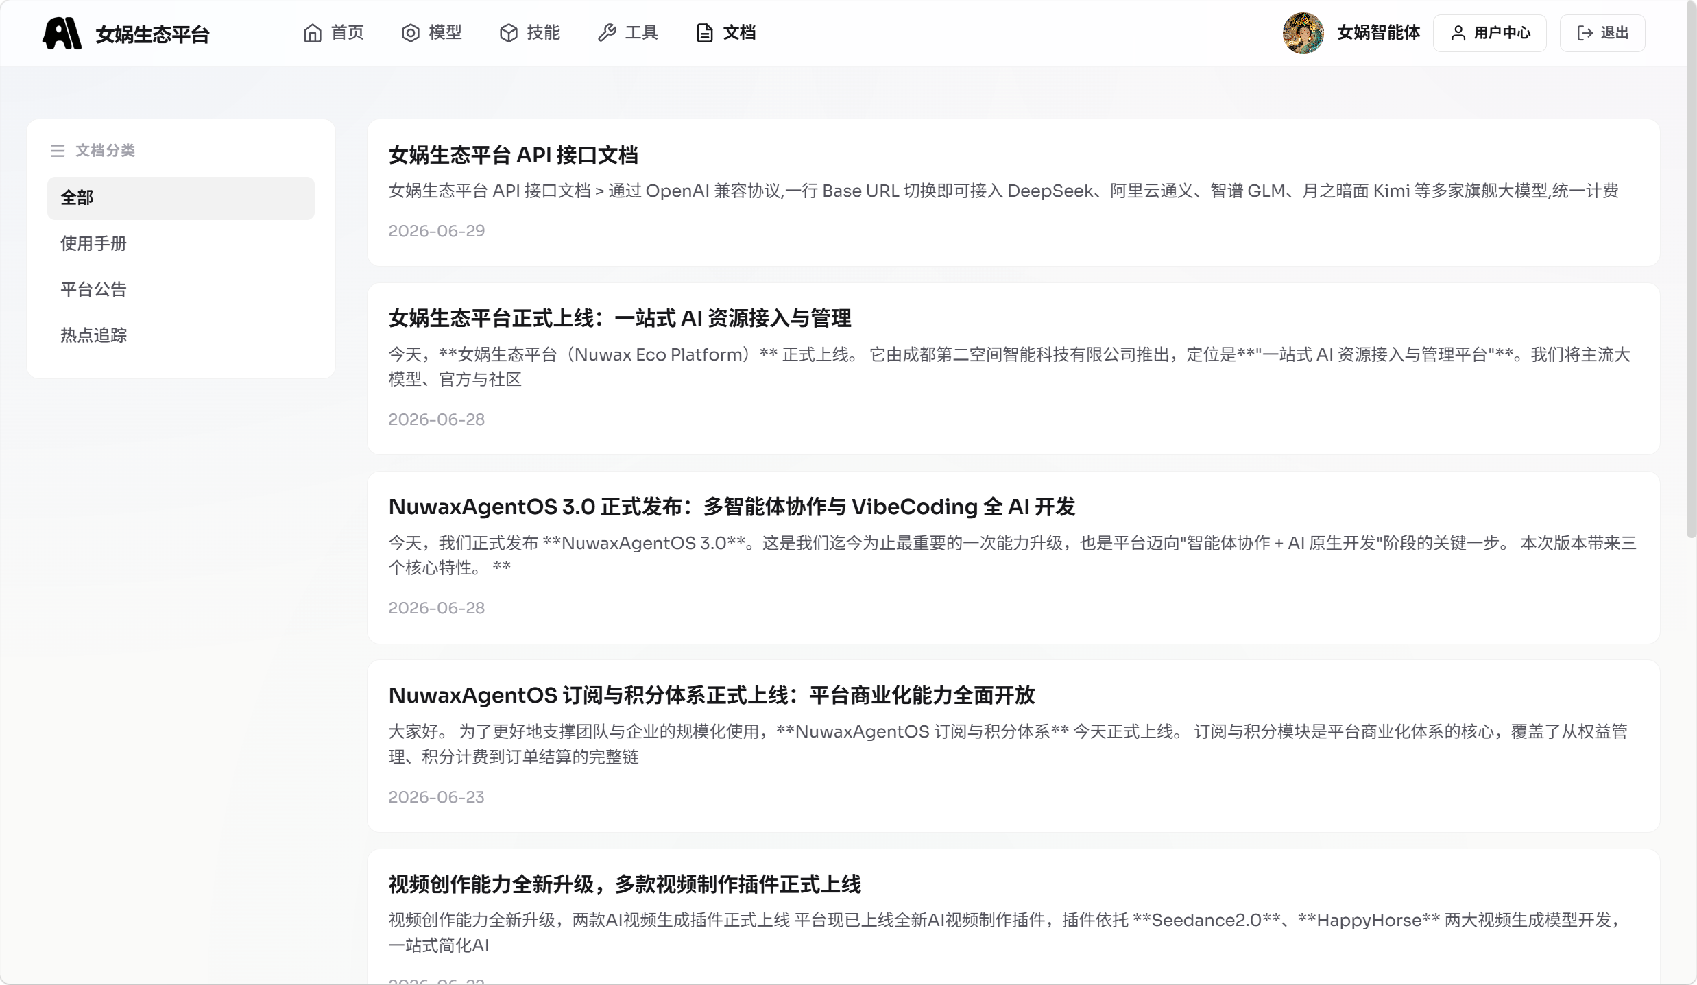Select the 全部 category
The image size is (1697, 985).
[181, 198]
